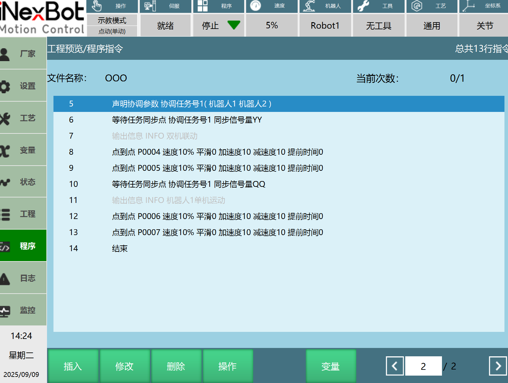Select instruction line 10 wait sync QQ

188,184
